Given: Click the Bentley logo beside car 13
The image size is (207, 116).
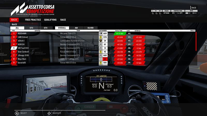Looking at the screenshot, I should tap(101, 48).
